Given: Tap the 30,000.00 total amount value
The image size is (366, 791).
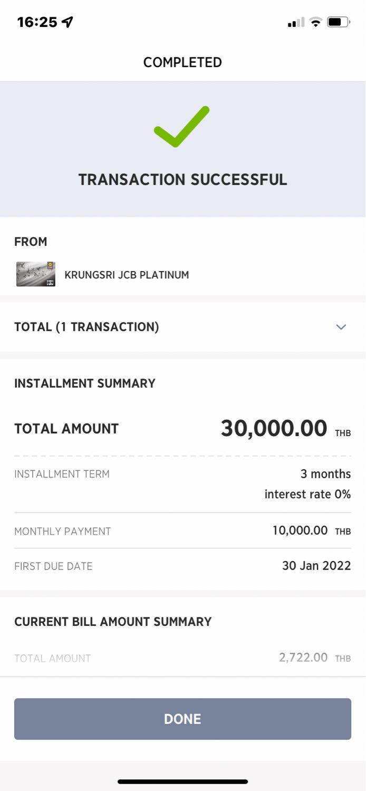Looking at the screenshot, I should pyautogui.click(x=274, y=428).
